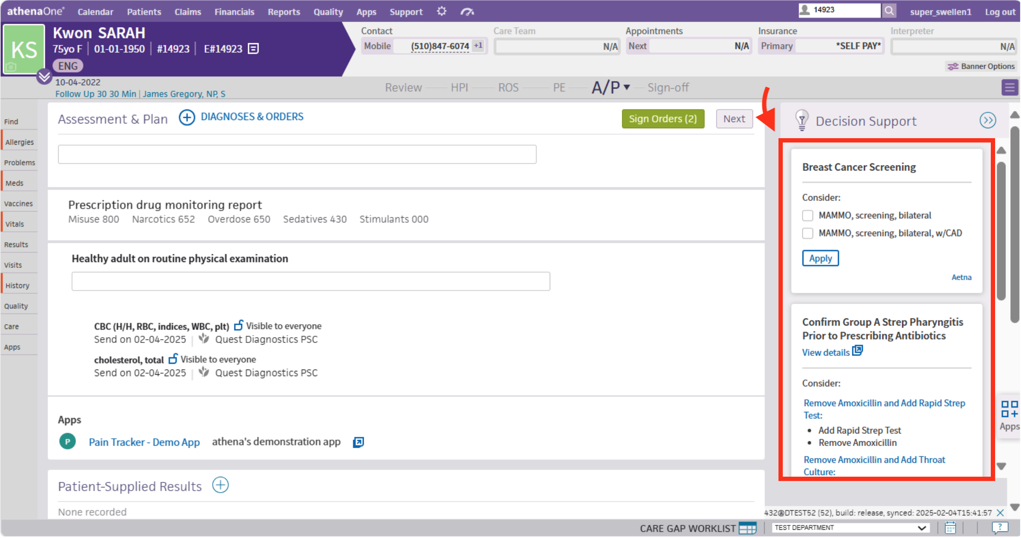Screen dimensions: 1021x538
Task: Click the speedometer dashboard icon
Action: [x=467, y=12]
